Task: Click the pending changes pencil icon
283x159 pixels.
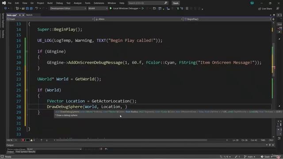Action: pyautogui.click(x=237, y=157)
